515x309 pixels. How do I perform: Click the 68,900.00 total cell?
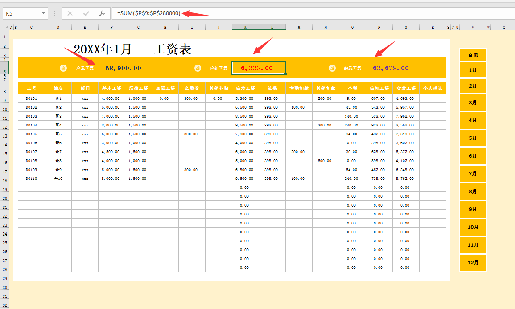(x=123, y=68)
